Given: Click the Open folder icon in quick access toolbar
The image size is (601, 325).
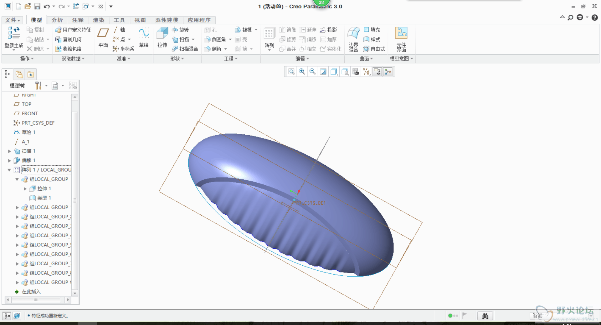Looking at the screenshot, I should pos(28,6).
